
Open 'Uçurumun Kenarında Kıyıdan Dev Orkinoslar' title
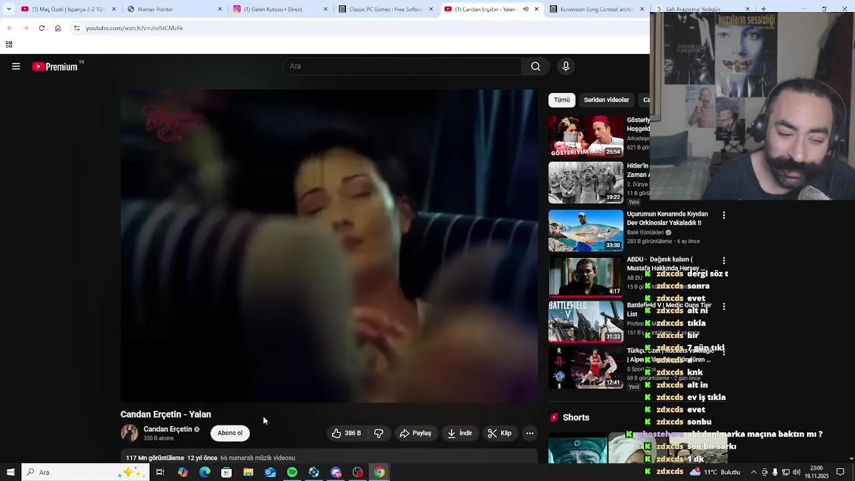pyautogui.click(x=667, y=218)
